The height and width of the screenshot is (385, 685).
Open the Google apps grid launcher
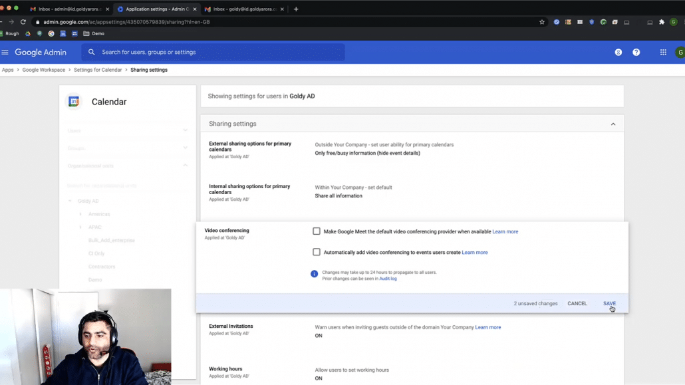click(663, 52)
